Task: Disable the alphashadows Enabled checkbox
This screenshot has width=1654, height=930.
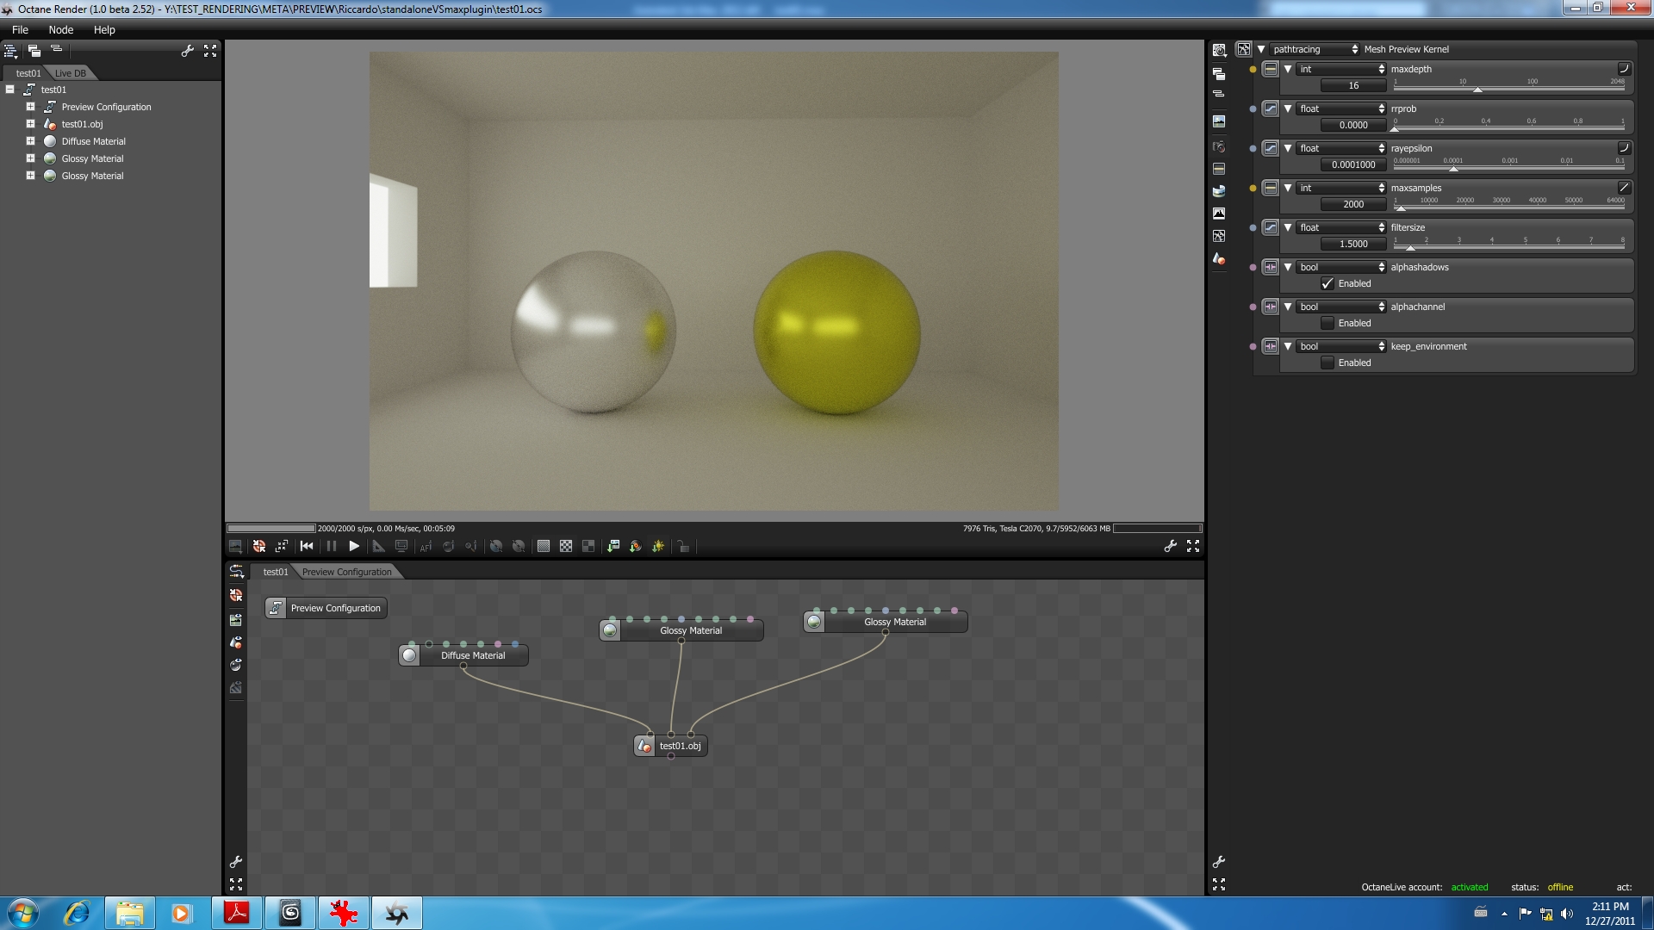Action: pos(1328,283)
